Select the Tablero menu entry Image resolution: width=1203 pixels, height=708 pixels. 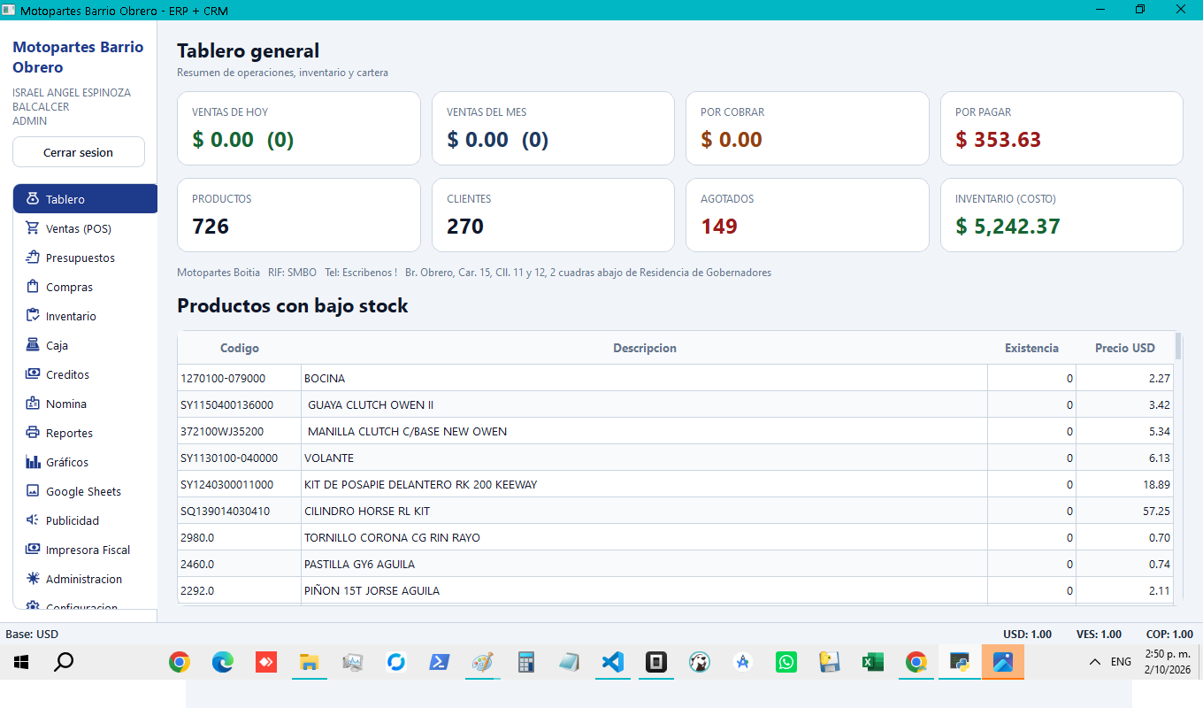tap(85, 199)
